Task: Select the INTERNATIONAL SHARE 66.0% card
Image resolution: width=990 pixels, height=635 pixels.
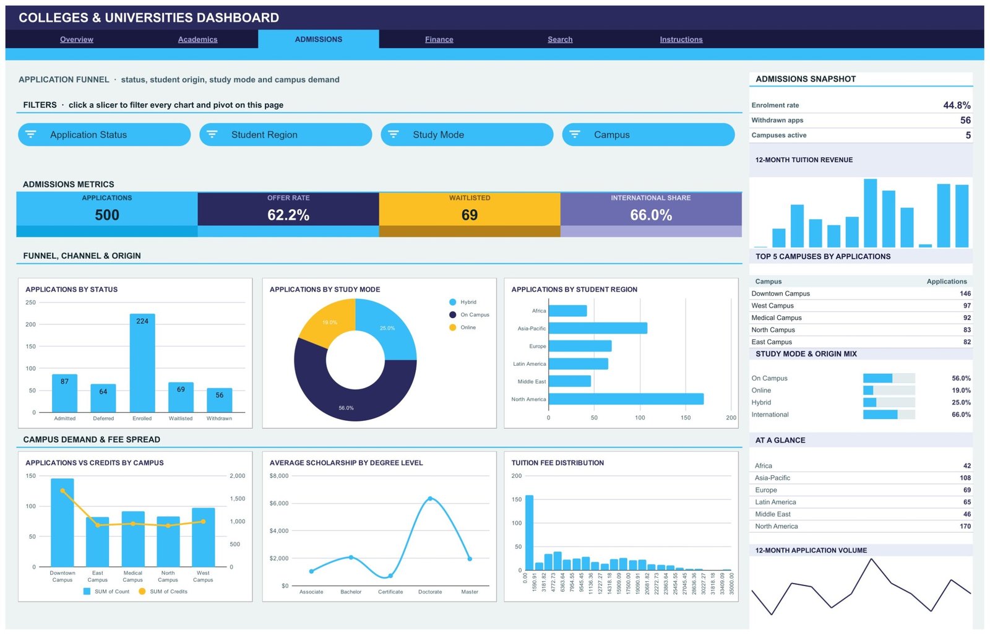Action: pos(651,214)
